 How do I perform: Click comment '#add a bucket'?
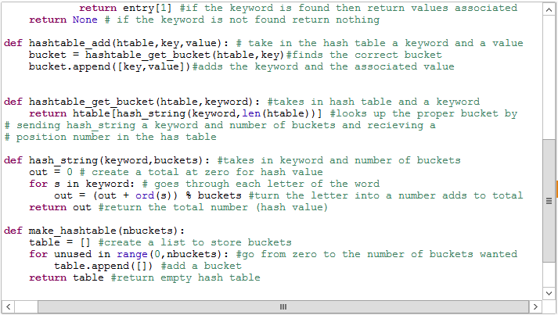tap(201, 266)
